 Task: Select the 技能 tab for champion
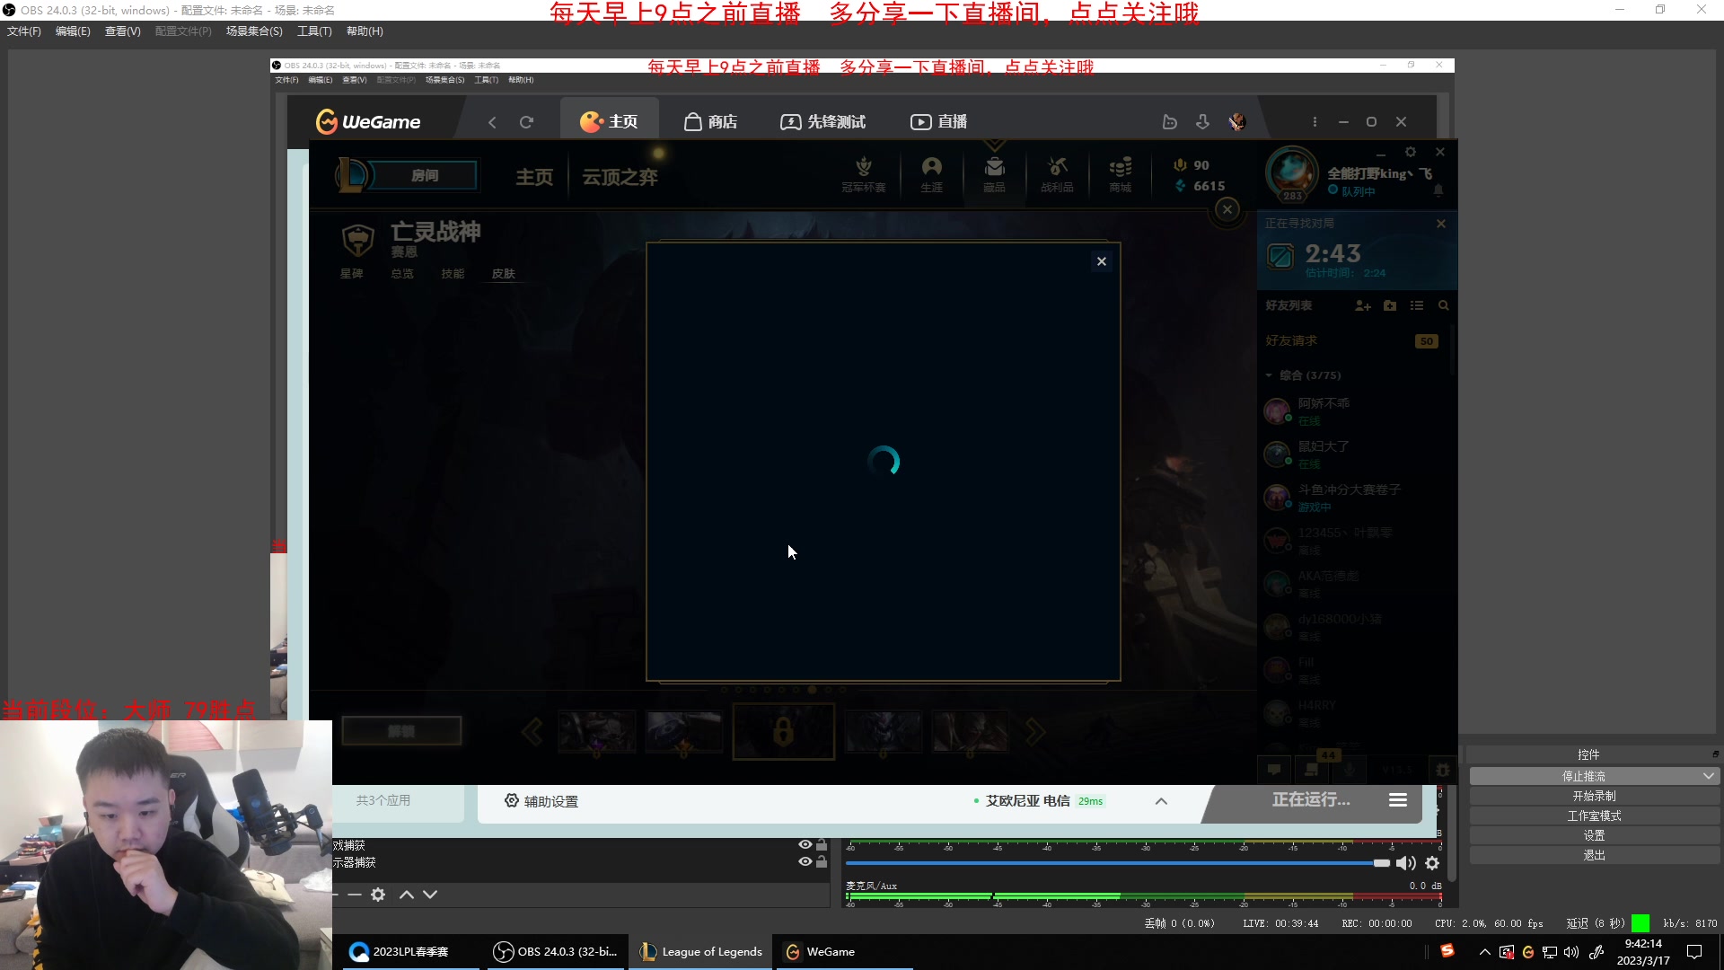click(453, 274)
